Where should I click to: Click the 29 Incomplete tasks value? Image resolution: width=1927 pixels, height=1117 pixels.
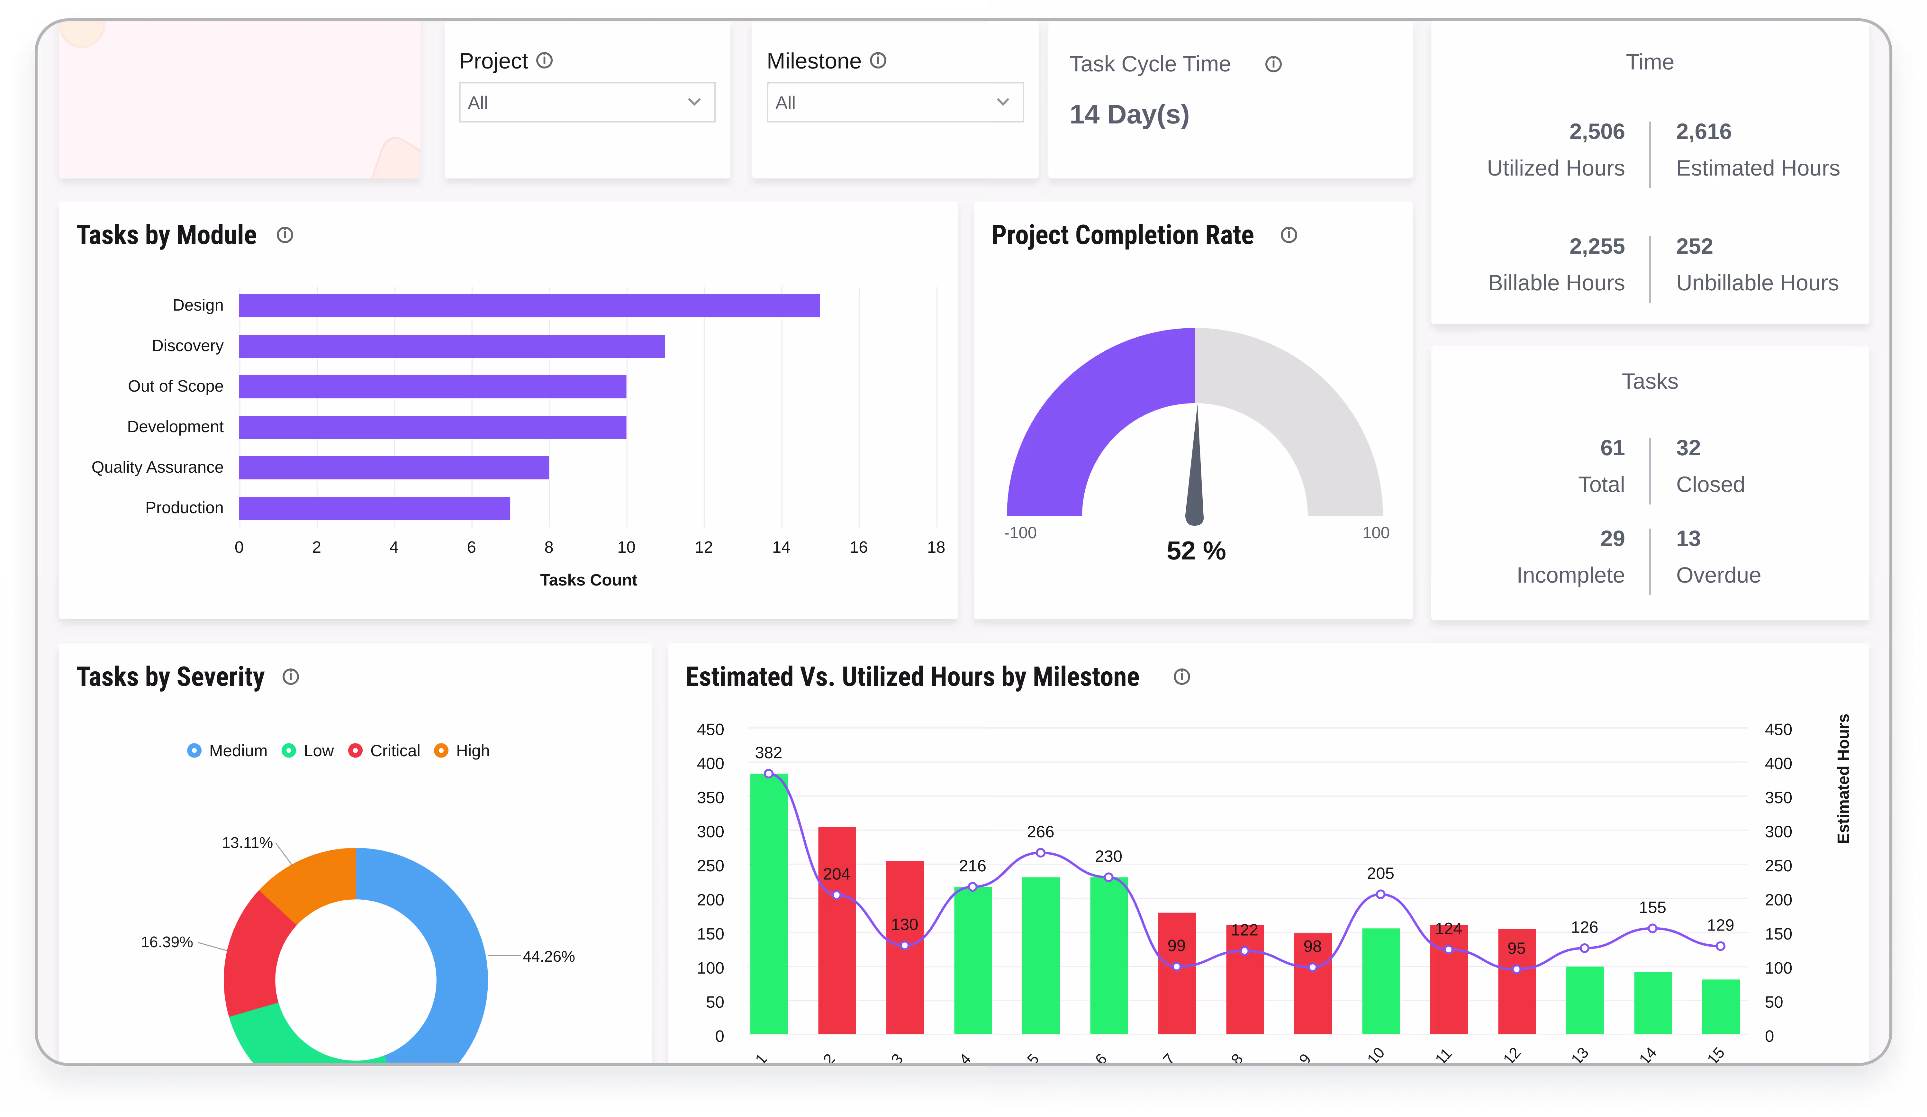click(x=1612, y=539)
